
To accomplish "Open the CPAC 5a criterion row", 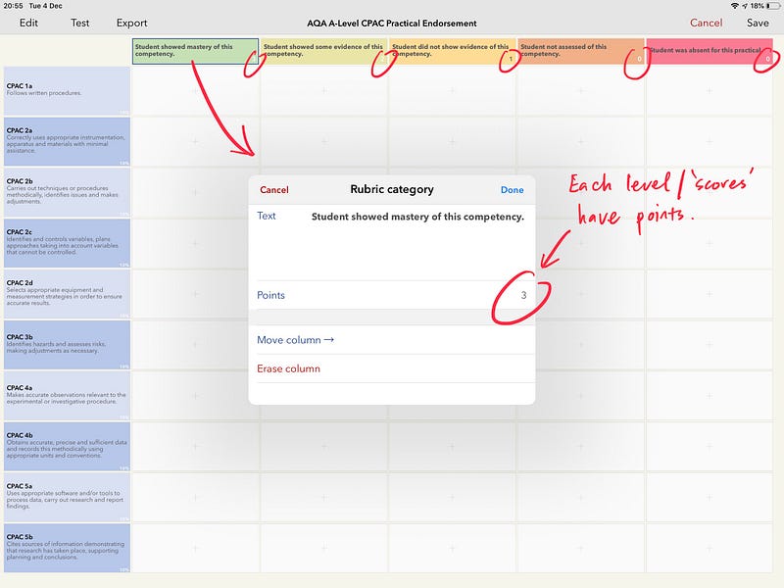I will click(x=67, y=498).
